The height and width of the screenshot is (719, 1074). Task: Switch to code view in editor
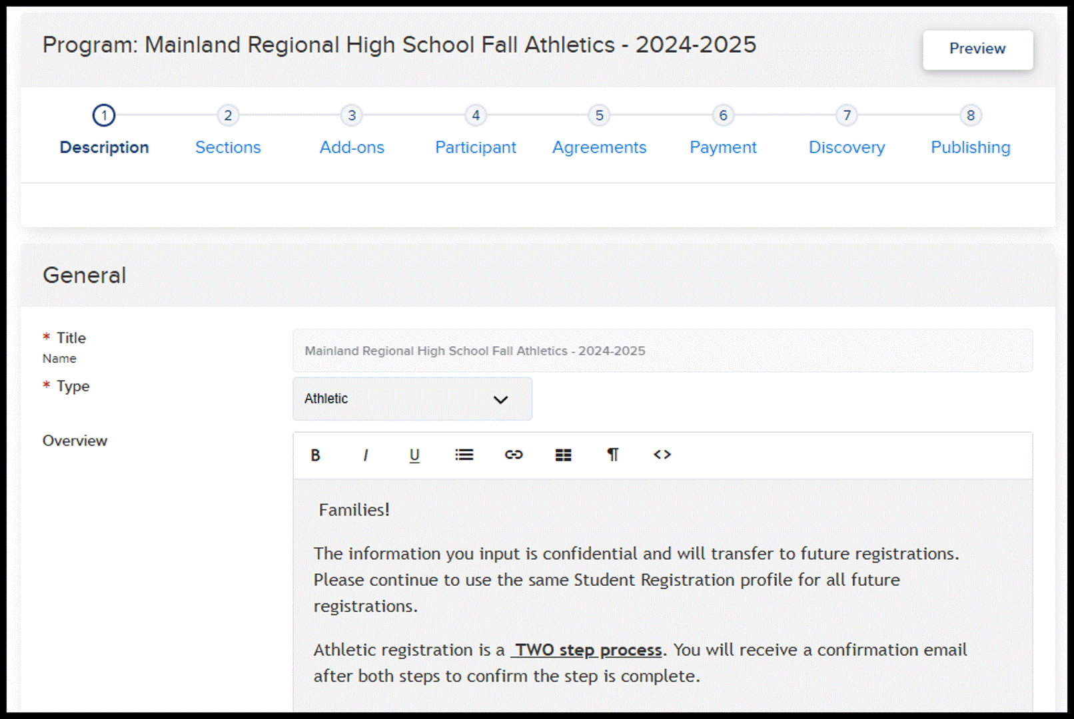coord(662,455)
